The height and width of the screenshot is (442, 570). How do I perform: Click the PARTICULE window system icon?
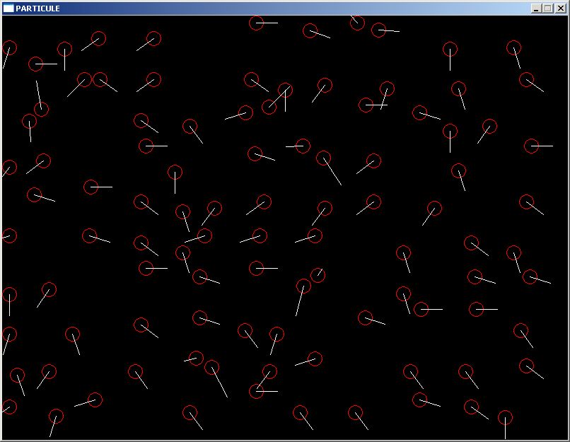tap(8, 8)
